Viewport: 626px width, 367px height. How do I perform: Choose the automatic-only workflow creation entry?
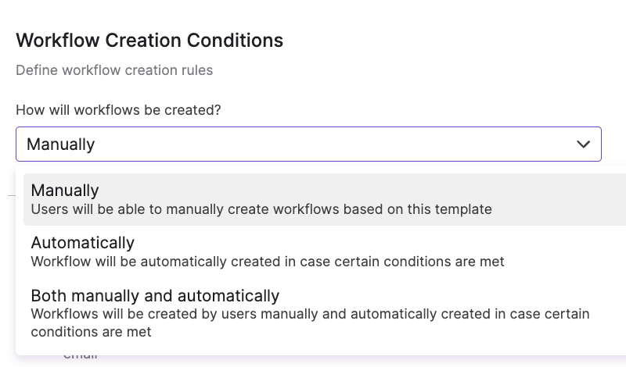(325, 251)
